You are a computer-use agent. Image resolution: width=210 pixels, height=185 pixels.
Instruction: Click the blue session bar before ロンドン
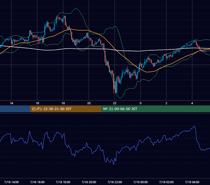click(x=15, y=109)
